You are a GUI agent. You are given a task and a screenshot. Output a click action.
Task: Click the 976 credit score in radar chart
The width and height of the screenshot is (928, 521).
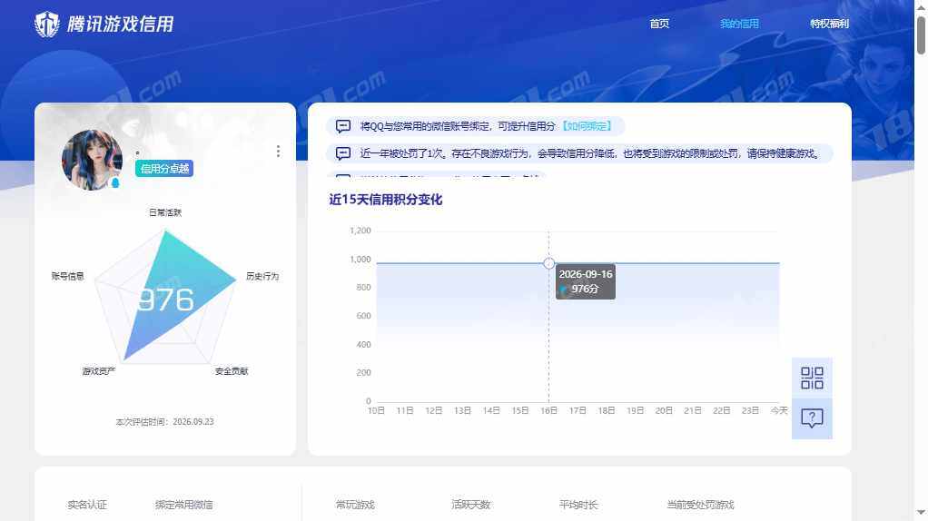[165, 300]
